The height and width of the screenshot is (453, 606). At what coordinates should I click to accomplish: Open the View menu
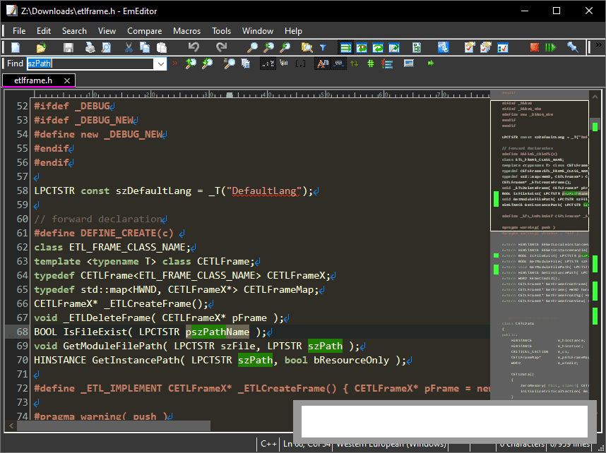click(107, 31)
